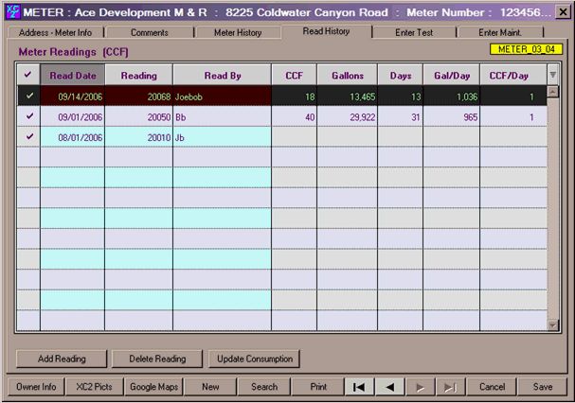The height and width of the screenshot is (403, 575).
Task: Select the reading value 20050 cell
Action: [x=138, y=117]
